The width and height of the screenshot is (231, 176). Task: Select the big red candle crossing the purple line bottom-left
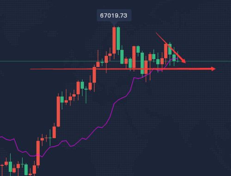[x=38, y=153]
